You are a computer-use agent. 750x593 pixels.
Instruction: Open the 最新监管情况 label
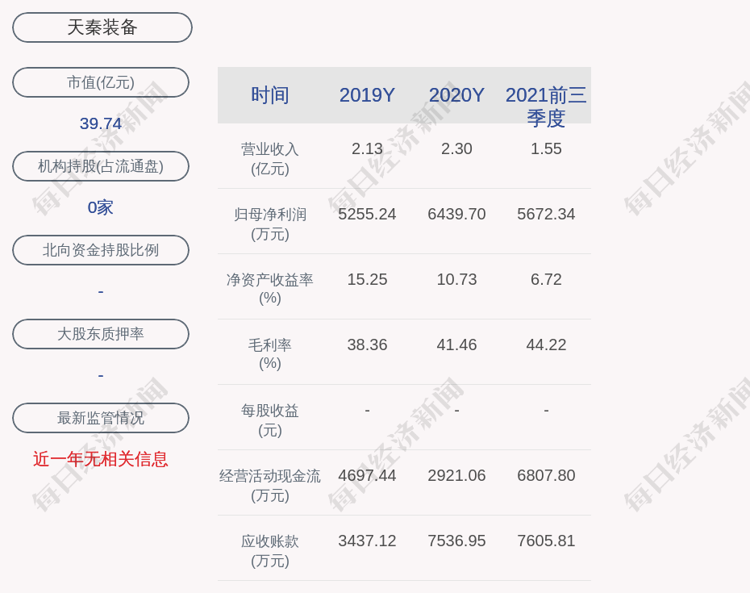(x=101, y=418)
